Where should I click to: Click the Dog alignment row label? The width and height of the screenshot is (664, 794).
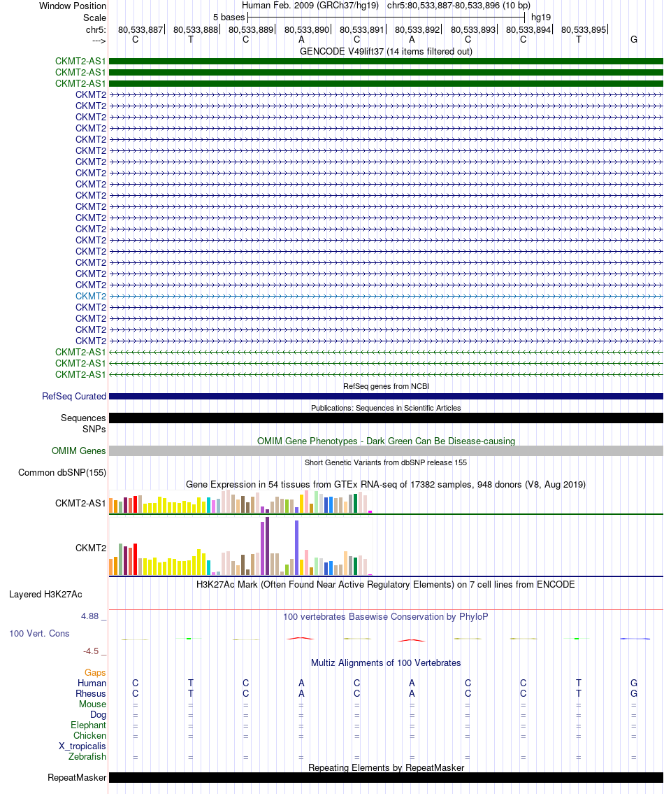(x=98, y=715)
